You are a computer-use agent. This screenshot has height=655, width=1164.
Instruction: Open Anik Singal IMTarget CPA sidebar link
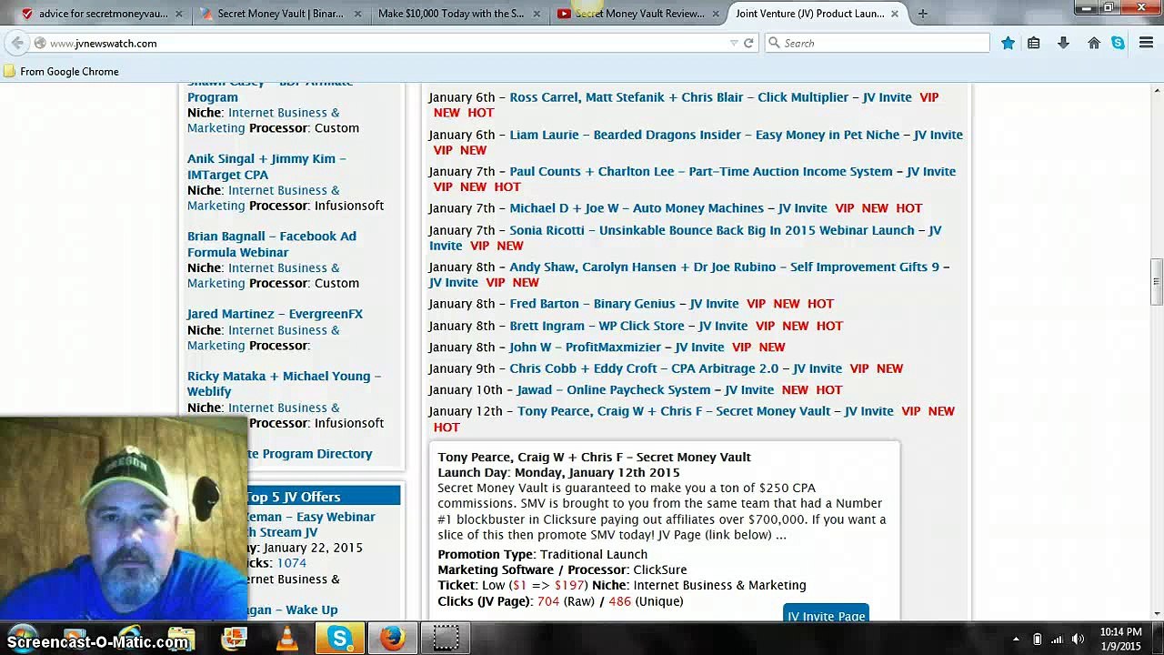click(x=266, y=166)
